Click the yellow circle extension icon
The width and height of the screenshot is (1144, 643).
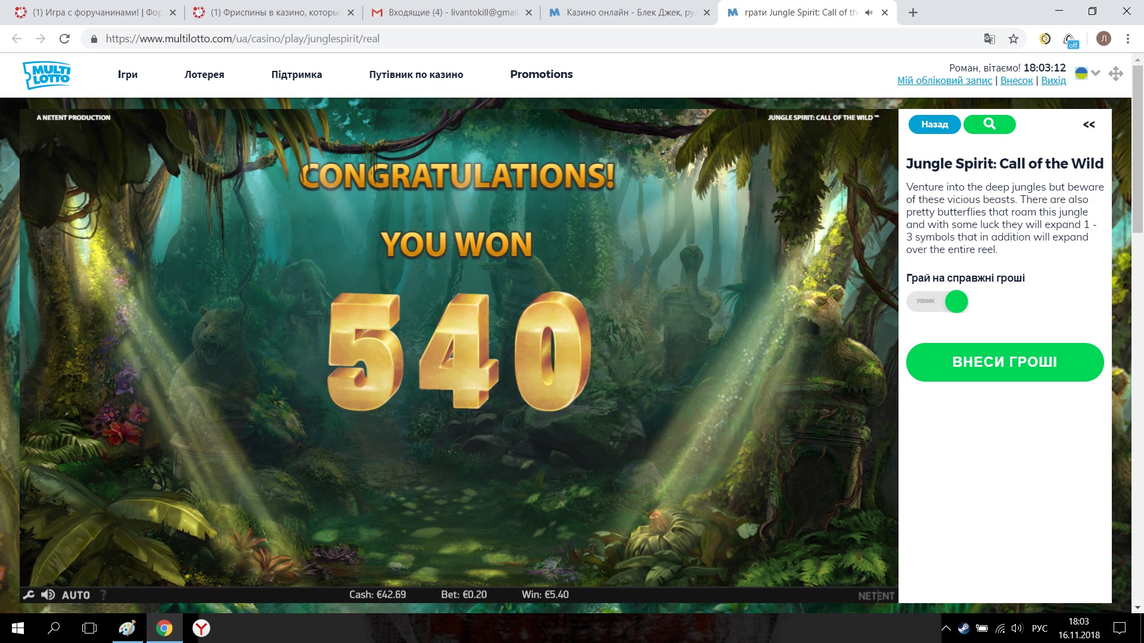(1045, 39)
